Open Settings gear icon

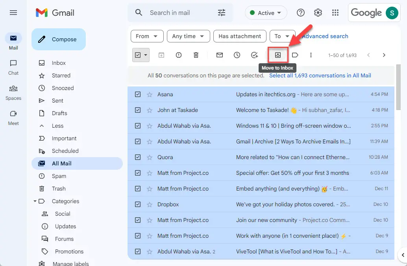click(x=318, y=13)
